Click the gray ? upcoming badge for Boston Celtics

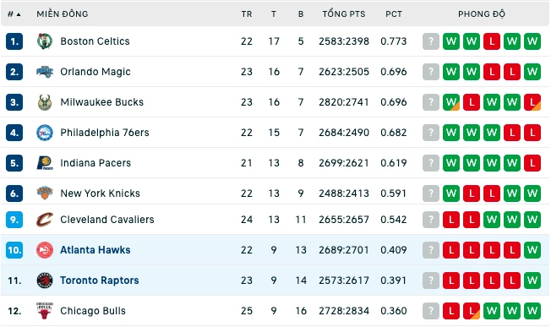(431, 41)
